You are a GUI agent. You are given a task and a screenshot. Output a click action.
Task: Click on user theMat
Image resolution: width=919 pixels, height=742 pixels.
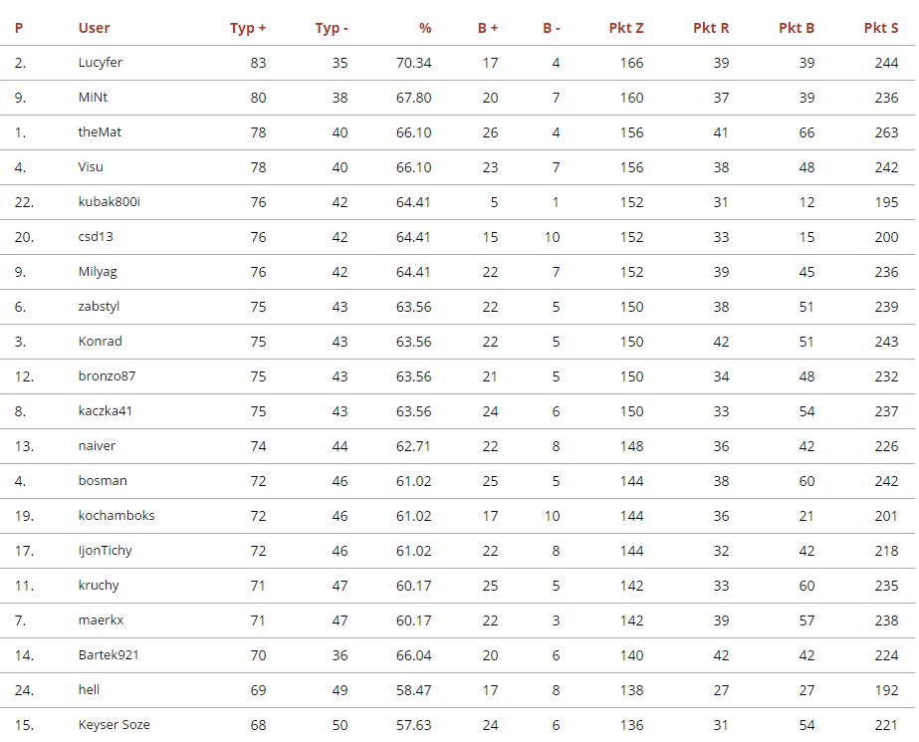point(100,132)
